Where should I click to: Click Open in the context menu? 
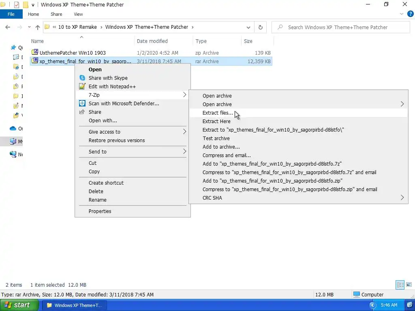coord(133,69)
